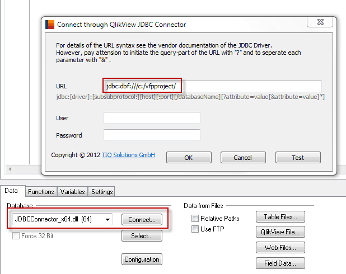Open the Settings tab

(x=102, y=191)
